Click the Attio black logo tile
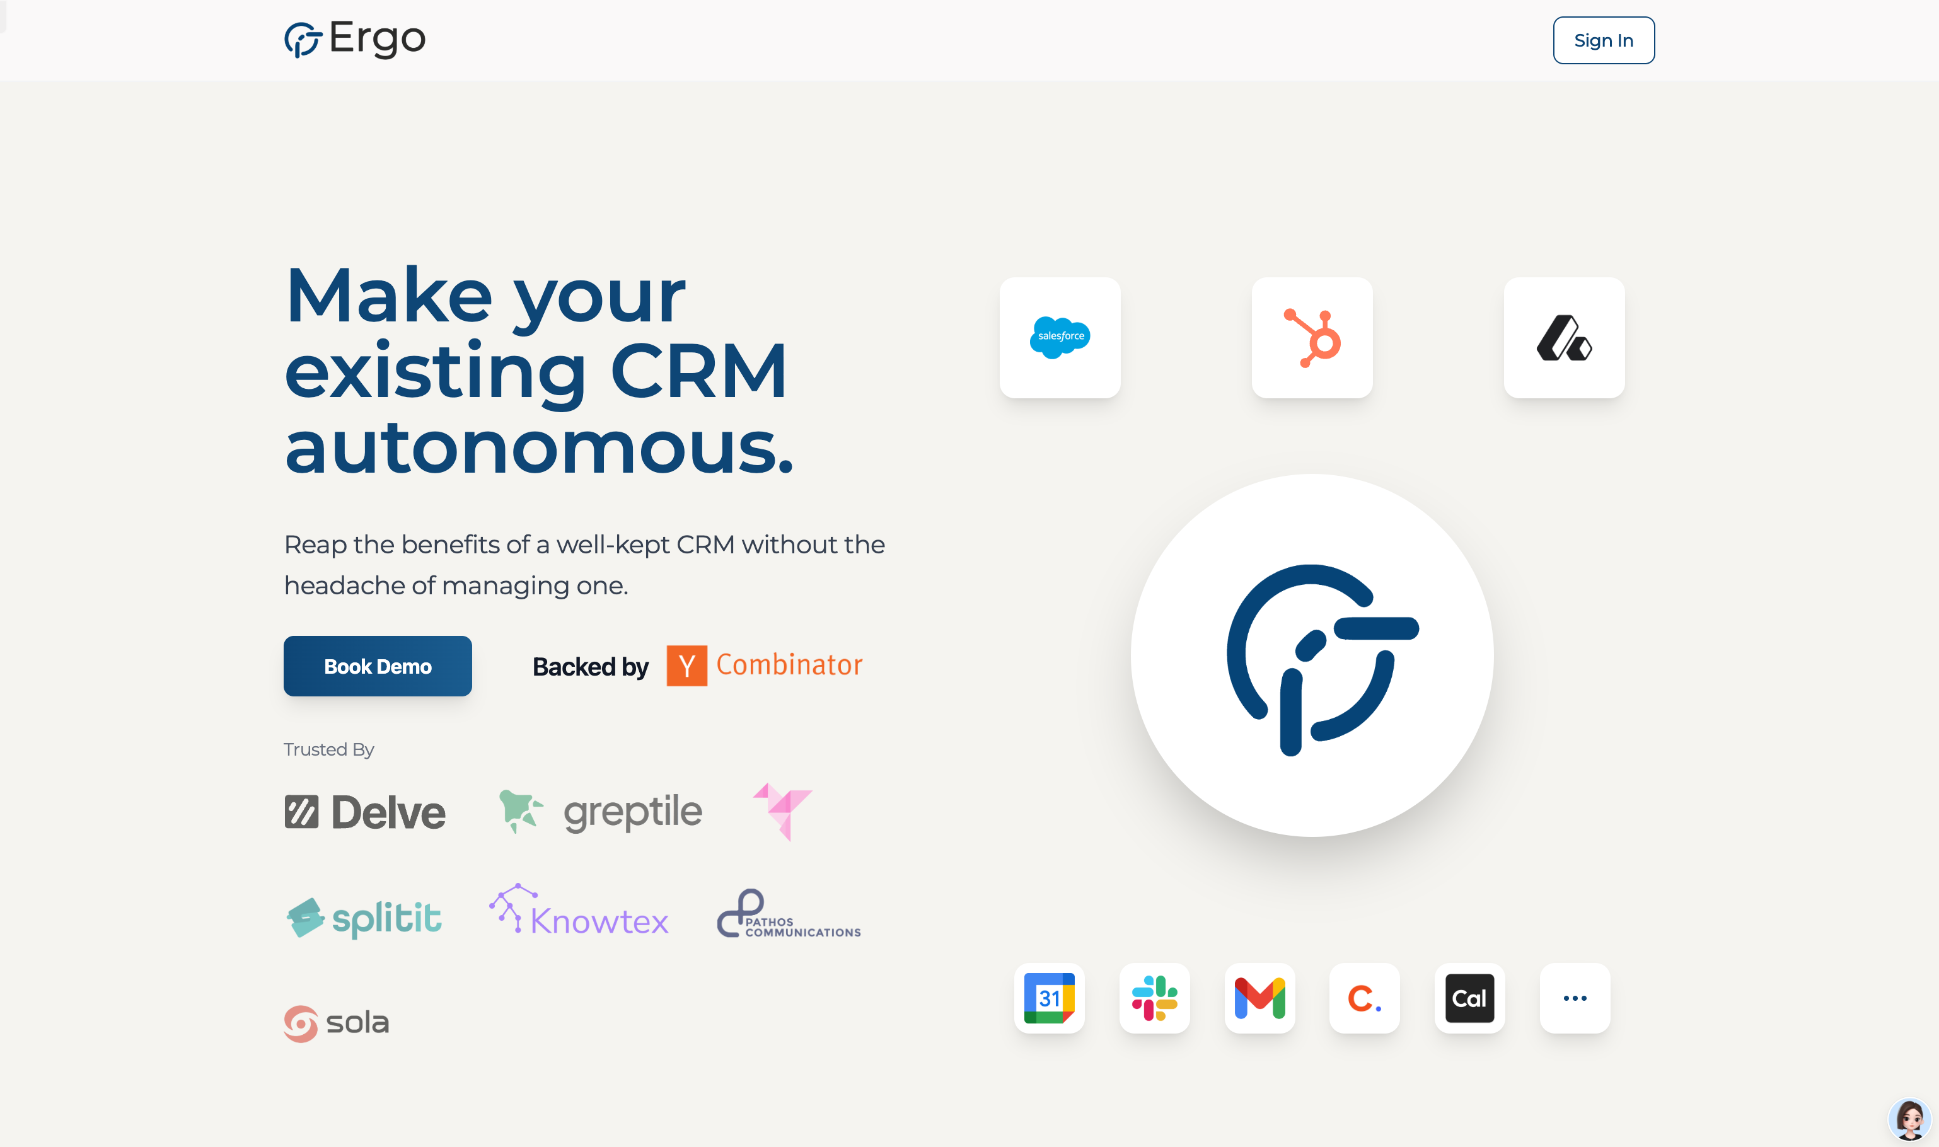This screenshot has width=1939, height=1147. point(1563,338)
